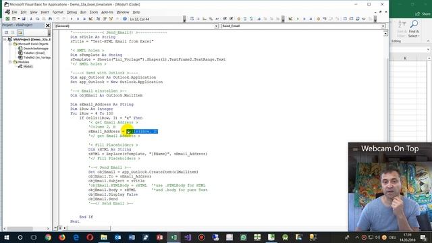Open the View menu
The image size is (432, 243).
click(x=34, y=12)
